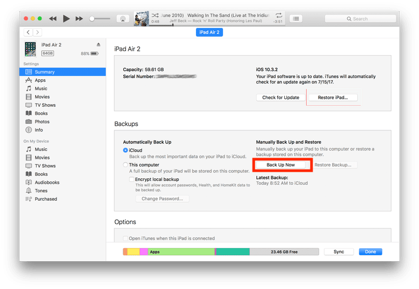Click Back Up Now button
The height and width of the screenshot is (289, 419).
click(x=280, y=165)
